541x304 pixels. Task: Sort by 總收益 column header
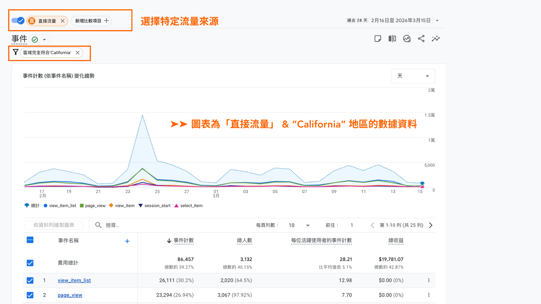396,240
